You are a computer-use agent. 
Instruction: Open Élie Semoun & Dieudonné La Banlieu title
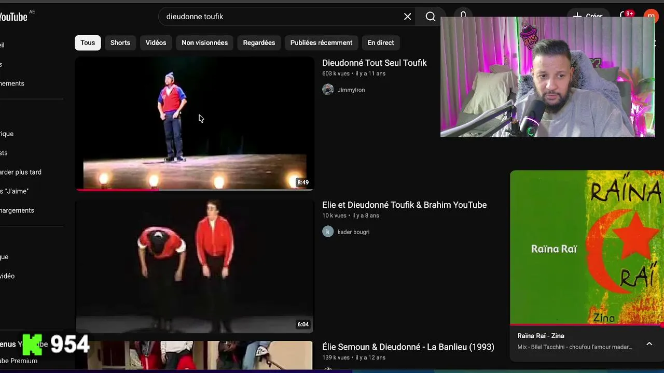point(408,347)
